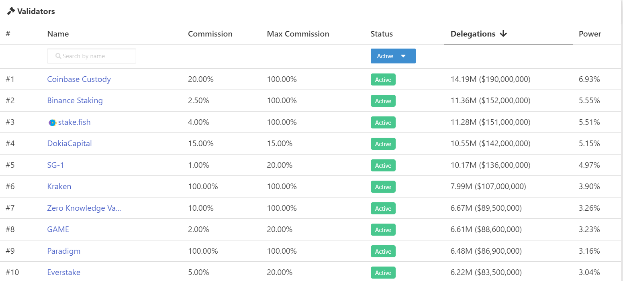This screenshot has height=281, width=623.
Task: Click Zero Knowledge's 10.00% commission value
Action: 201,208
